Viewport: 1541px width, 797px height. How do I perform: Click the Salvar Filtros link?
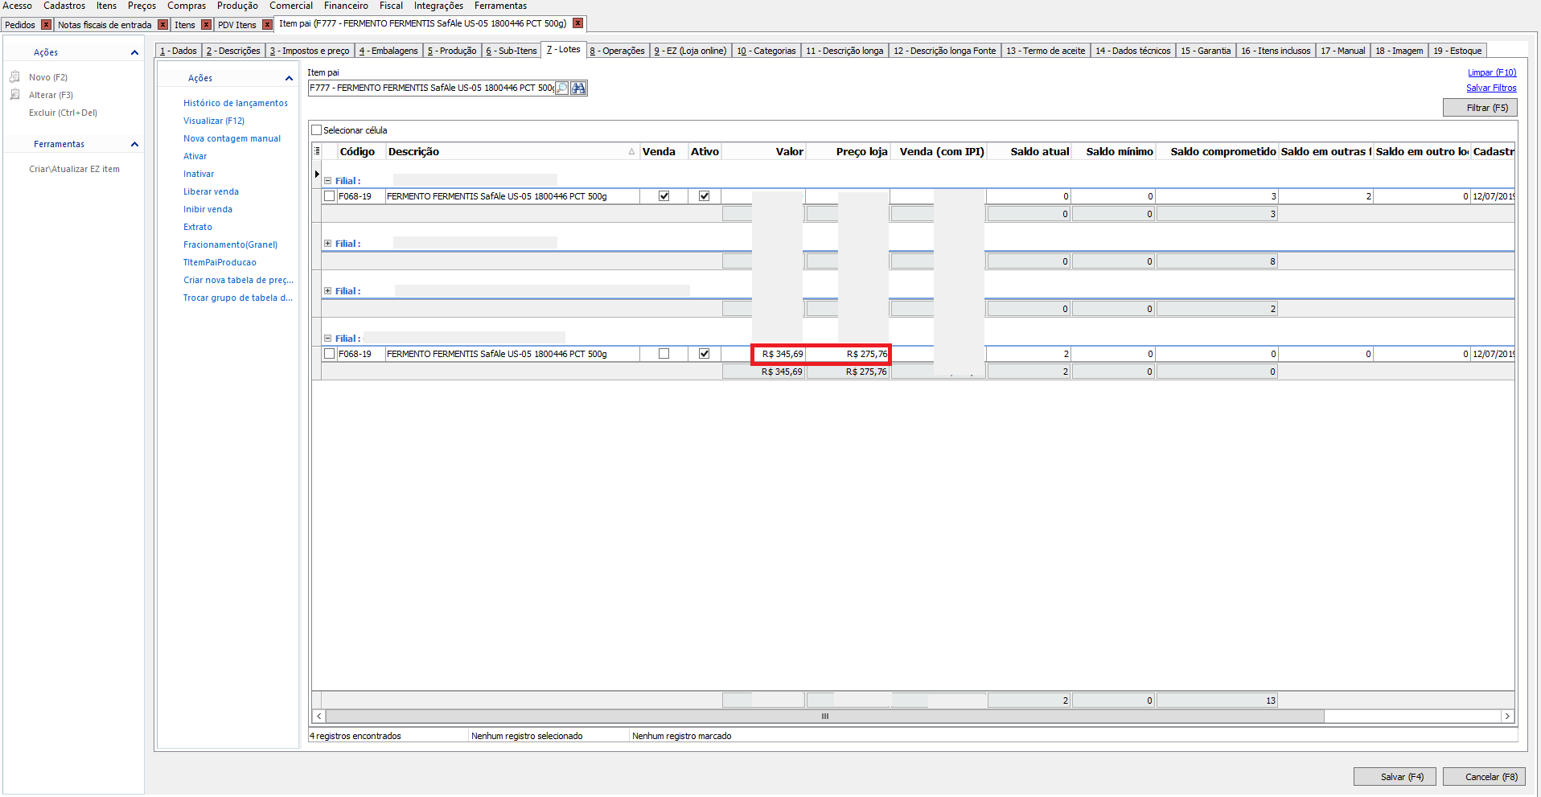click(x=1491, y=88)
